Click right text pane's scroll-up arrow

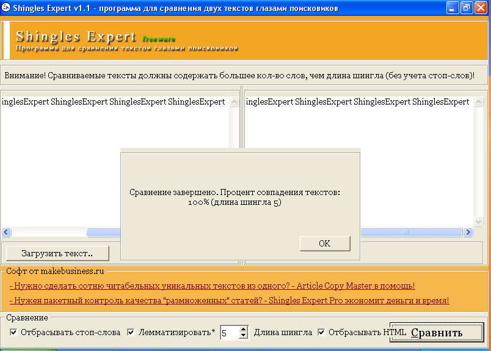tap(478, 102)
